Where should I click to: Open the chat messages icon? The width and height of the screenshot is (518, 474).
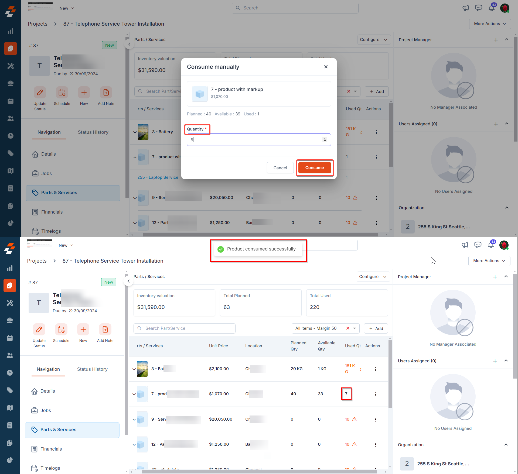click(478, 245)
